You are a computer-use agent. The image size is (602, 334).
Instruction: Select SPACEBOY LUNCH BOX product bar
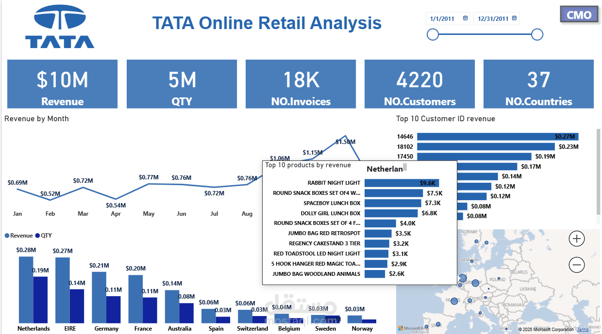point(393,203)
